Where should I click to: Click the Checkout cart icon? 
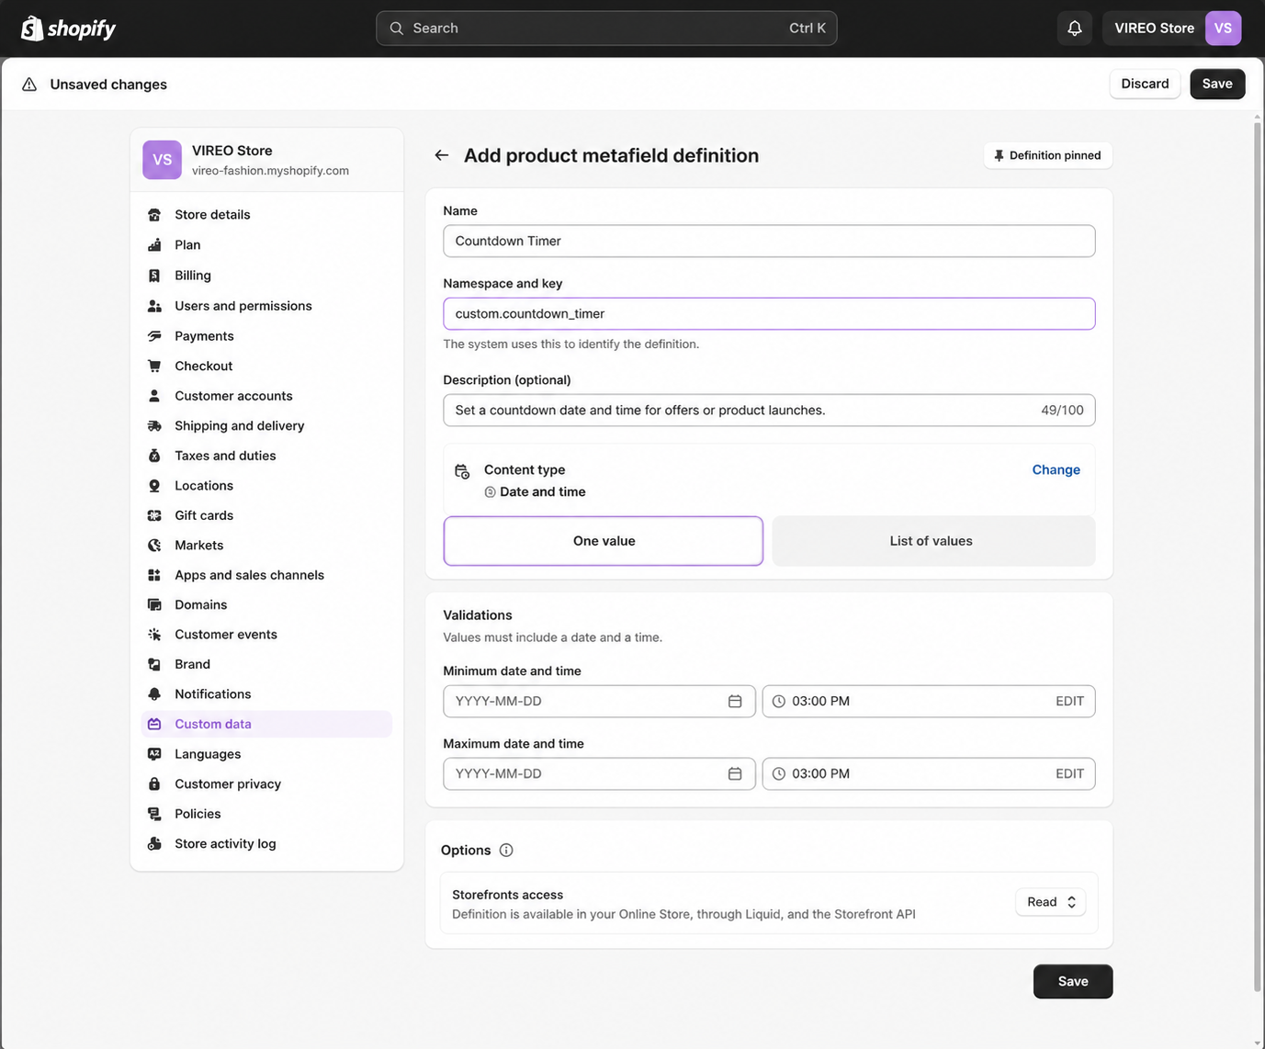154,366
